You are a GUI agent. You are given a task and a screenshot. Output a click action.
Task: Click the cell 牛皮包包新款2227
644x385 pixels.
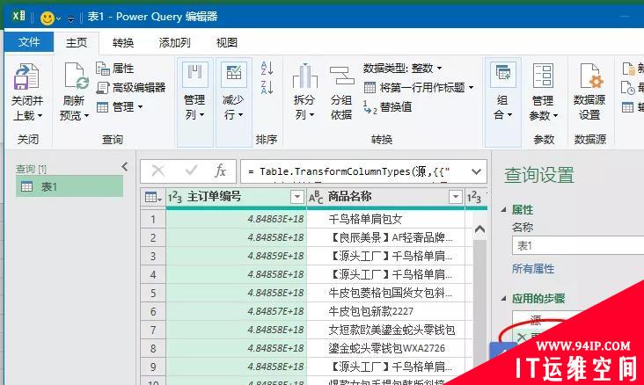370,311
